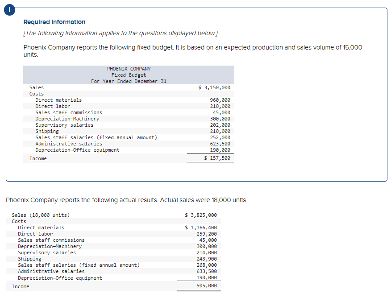Click 'Depreciation—Office equipment' label in the Fixed Budget table
391x294 pixels.
tap(77, 150)
